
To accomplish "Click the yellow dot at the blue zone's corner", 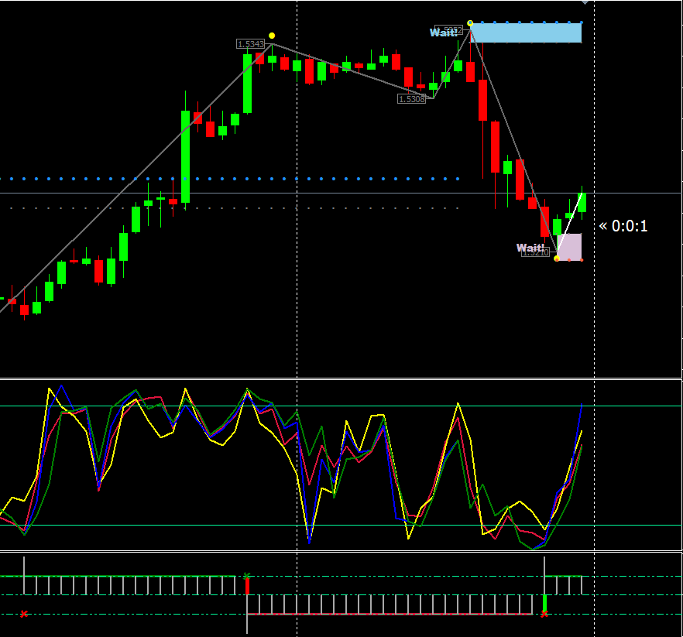I will (471, 23).
